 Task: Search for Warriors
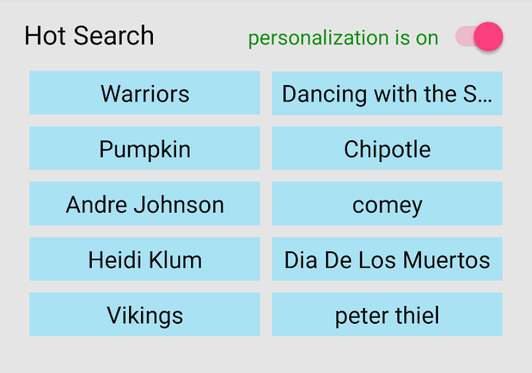click(145, 93)
